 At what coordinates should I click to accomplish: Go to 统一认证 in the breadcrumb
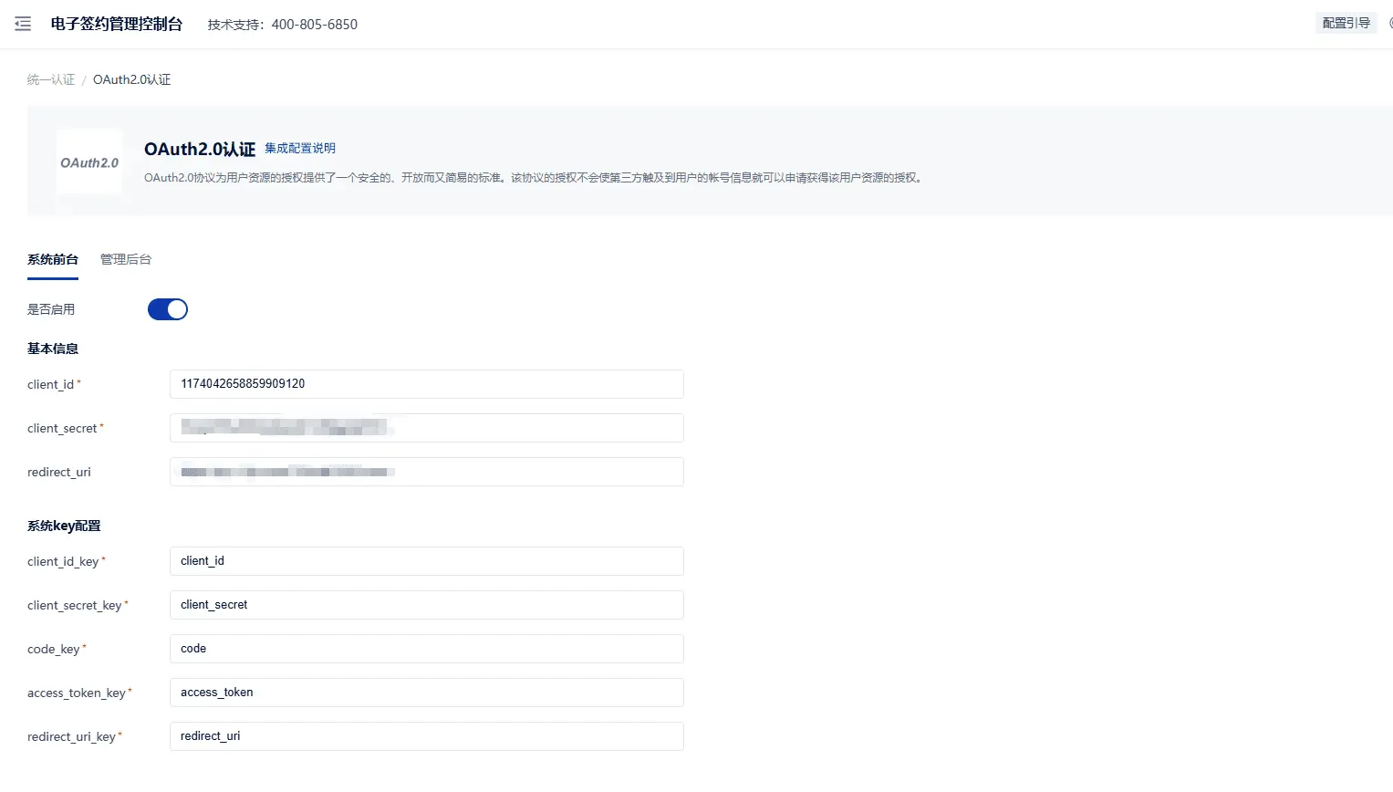(51, 79)
